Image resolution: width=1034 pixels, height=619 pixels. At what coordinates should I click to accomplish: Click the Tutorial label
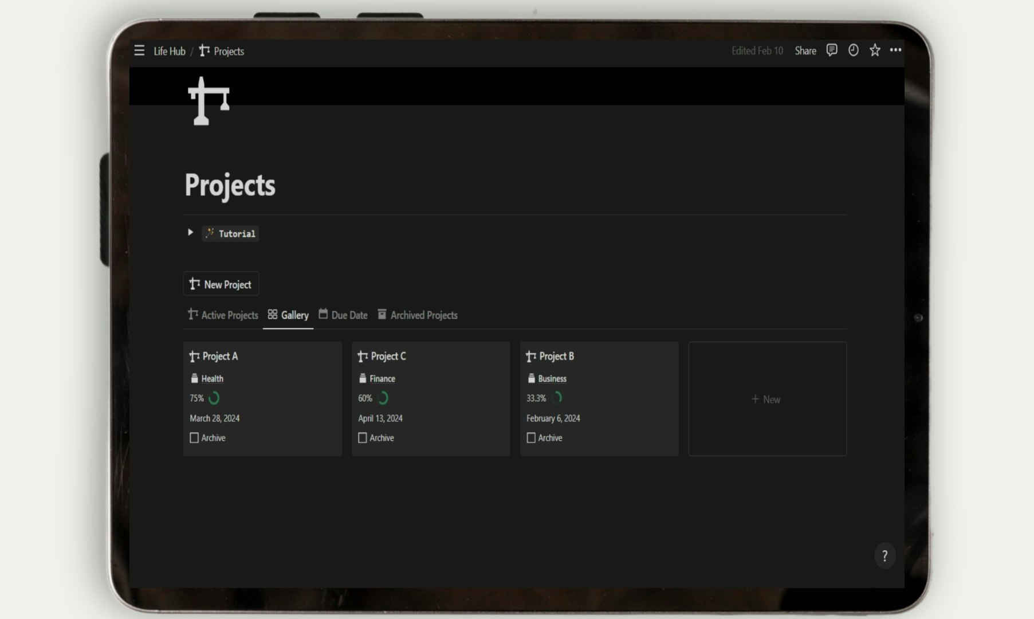pos(237,233)
